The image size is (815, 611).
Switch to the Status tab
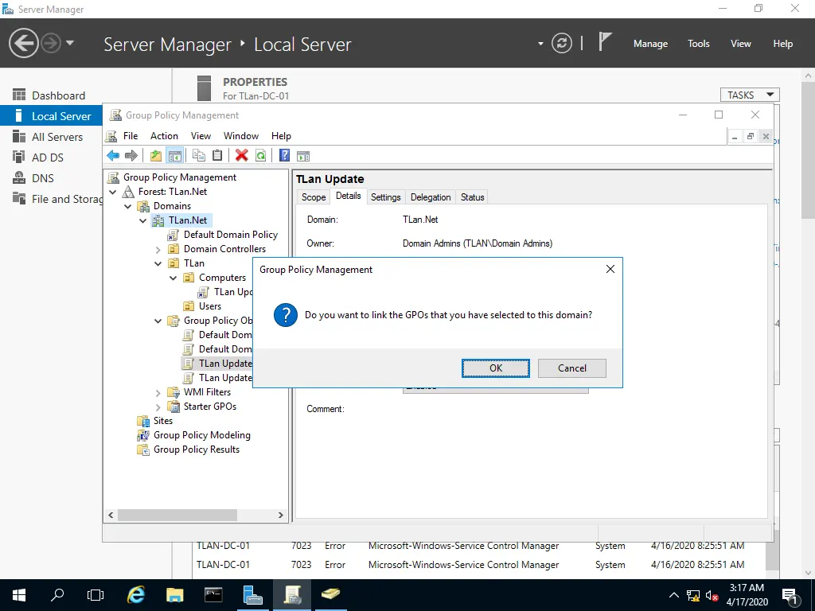pos(472,197)
